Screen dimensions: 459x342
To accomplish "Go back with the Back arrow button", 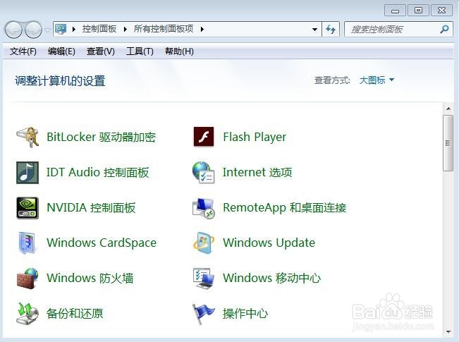I will [x=13, y=30].
